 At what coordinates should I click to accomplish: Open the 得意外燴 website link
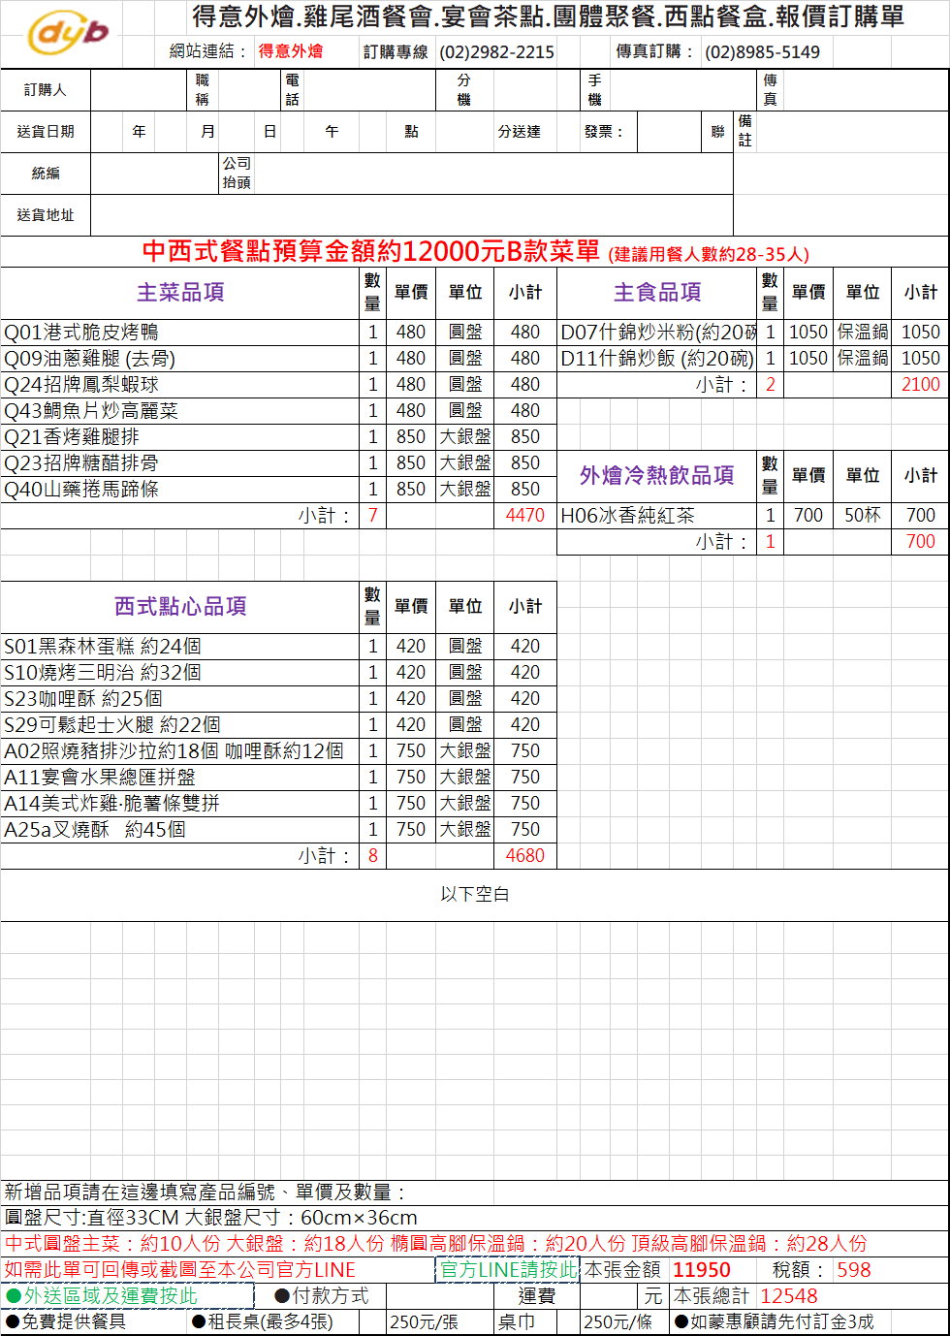(x=291, y=51)
